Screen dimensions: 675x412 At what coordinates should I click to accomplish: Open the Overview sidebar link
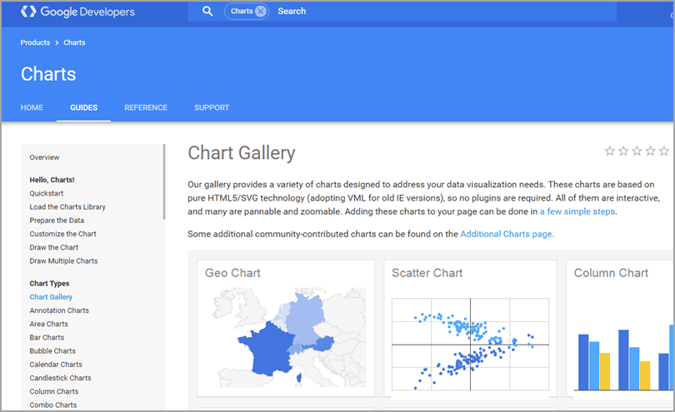pos(44,157)
